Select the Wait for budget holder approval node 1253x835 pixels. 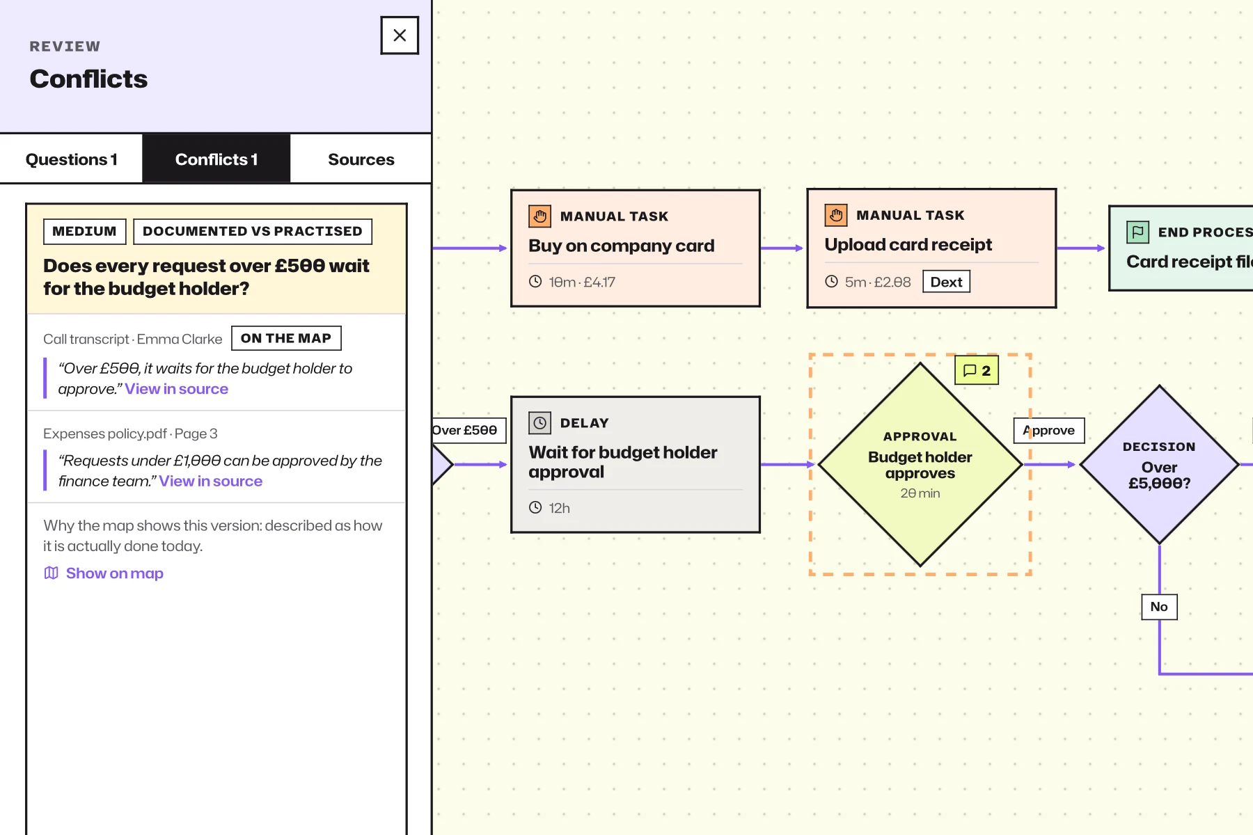tap(636, 465)
